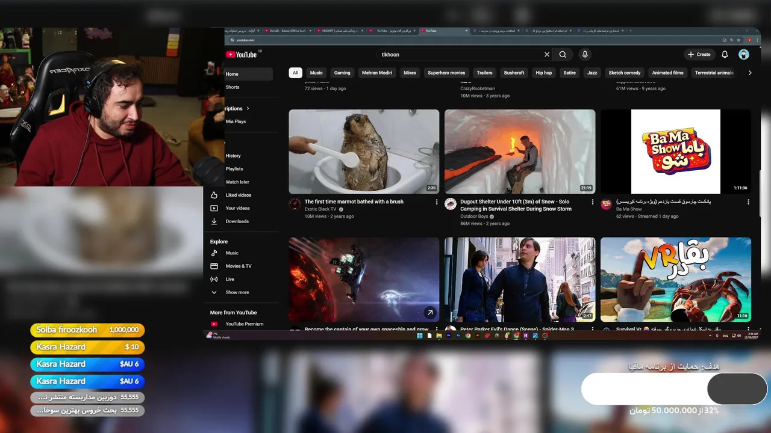Select the Bushcraft chip
This screenshot has height=433, width=771.
pos(514,73)
